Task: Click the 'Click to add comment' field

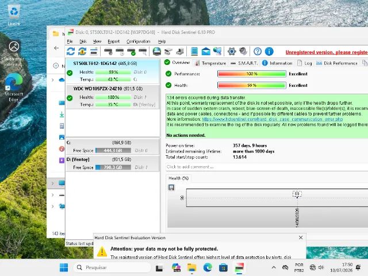Action: tap(267, 167)
